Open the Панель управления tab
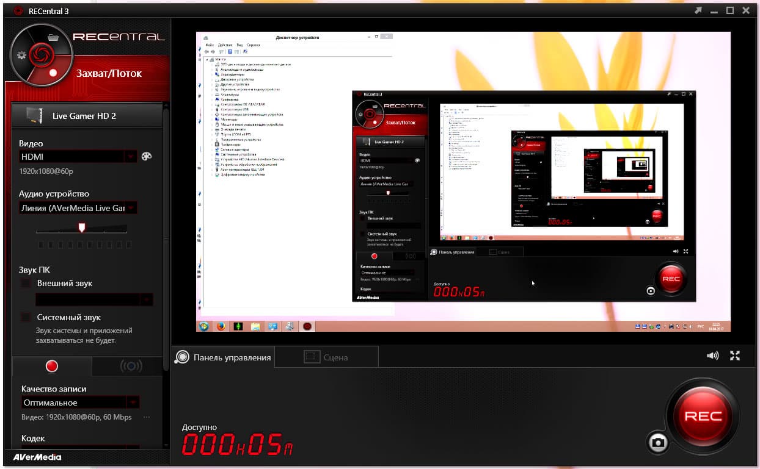This screenshot has height=469, width=760. pyautogui.click(x=223, y=357)
